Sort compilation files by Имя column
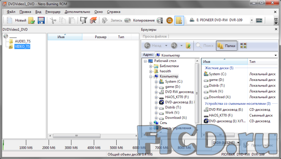 [x=65, y=37]
